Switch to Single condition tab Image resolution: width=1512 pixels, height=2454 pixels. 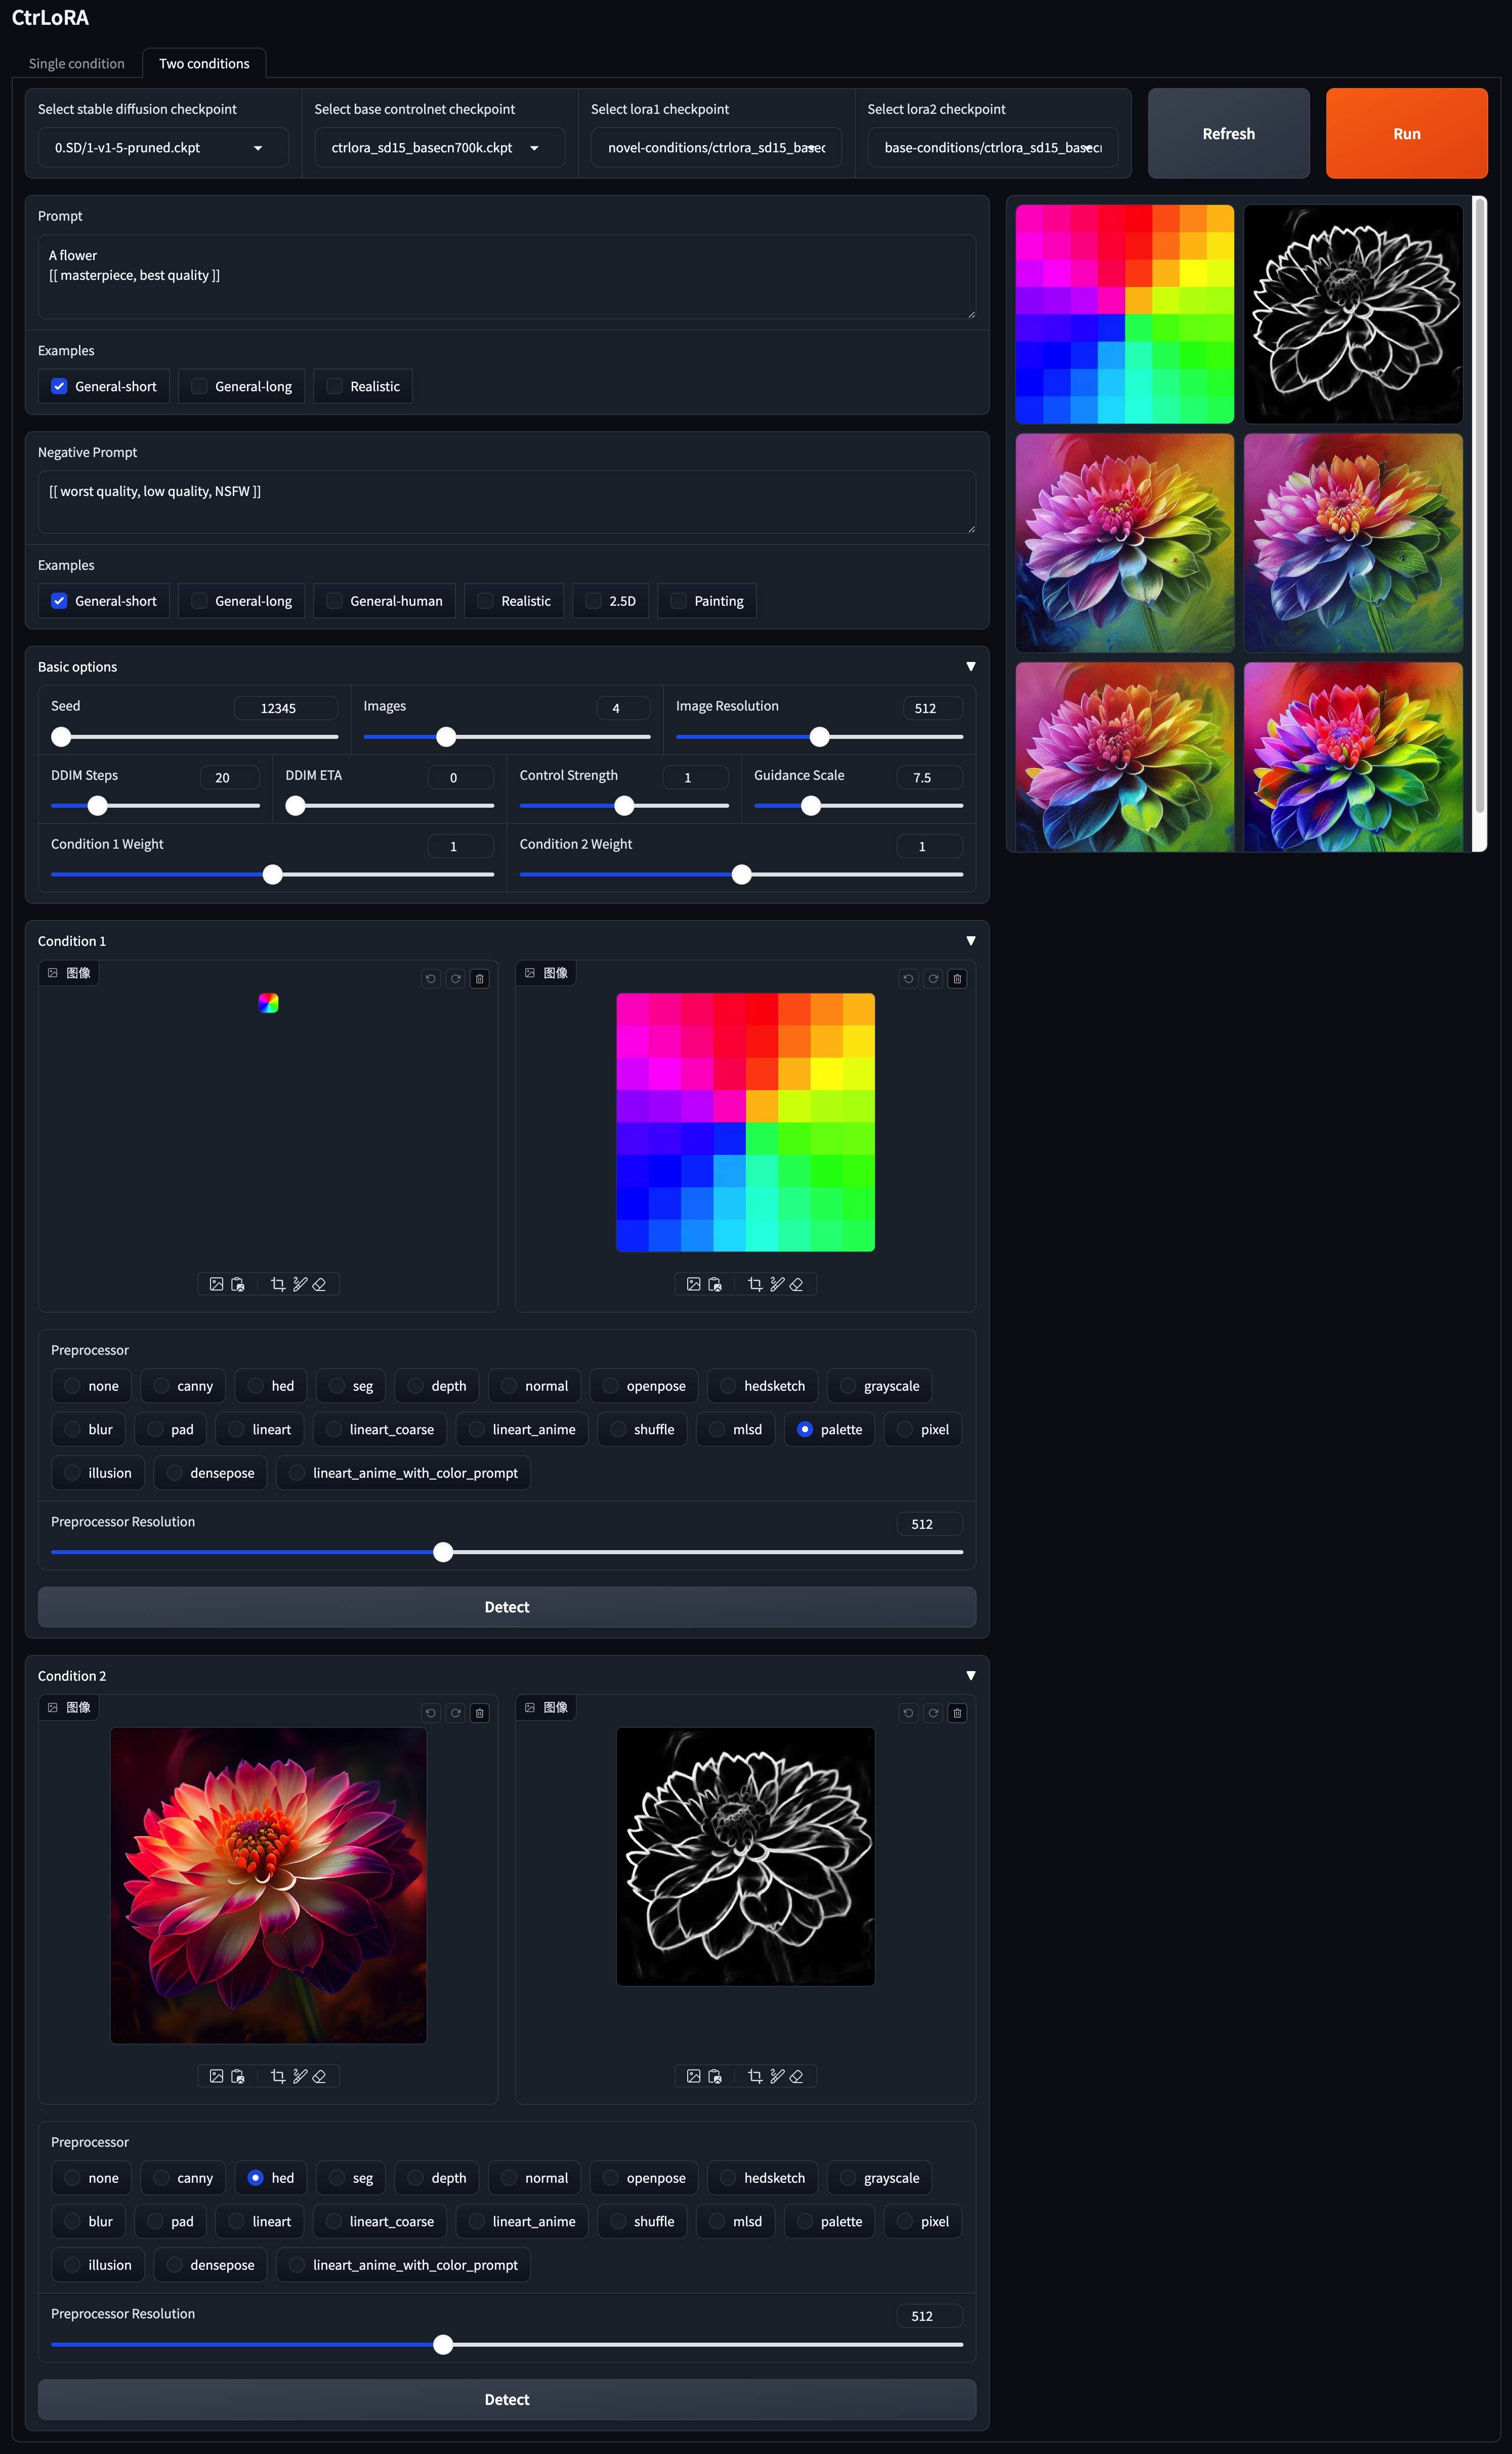click(77, 64)
